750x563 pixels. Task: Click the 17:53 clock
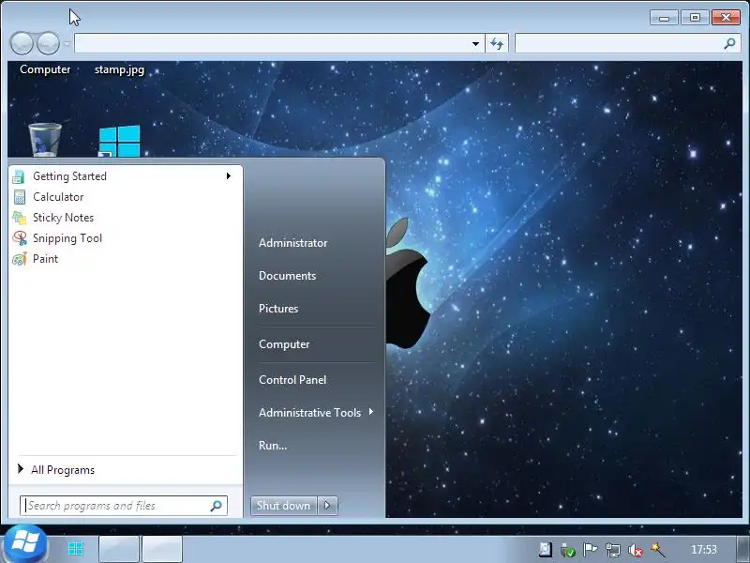pyautogui.click(x=704, y=550)
